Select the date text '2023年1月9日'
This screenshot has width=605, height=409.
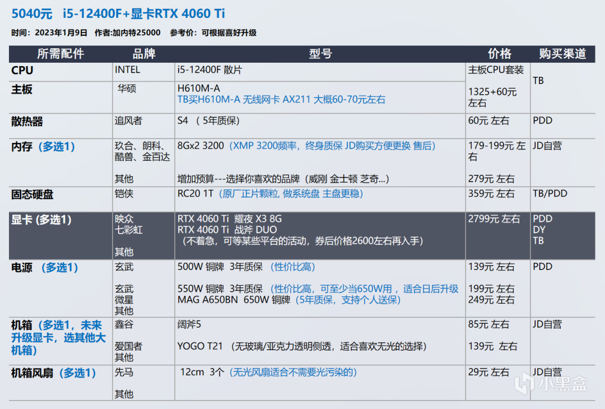[62, 33]
